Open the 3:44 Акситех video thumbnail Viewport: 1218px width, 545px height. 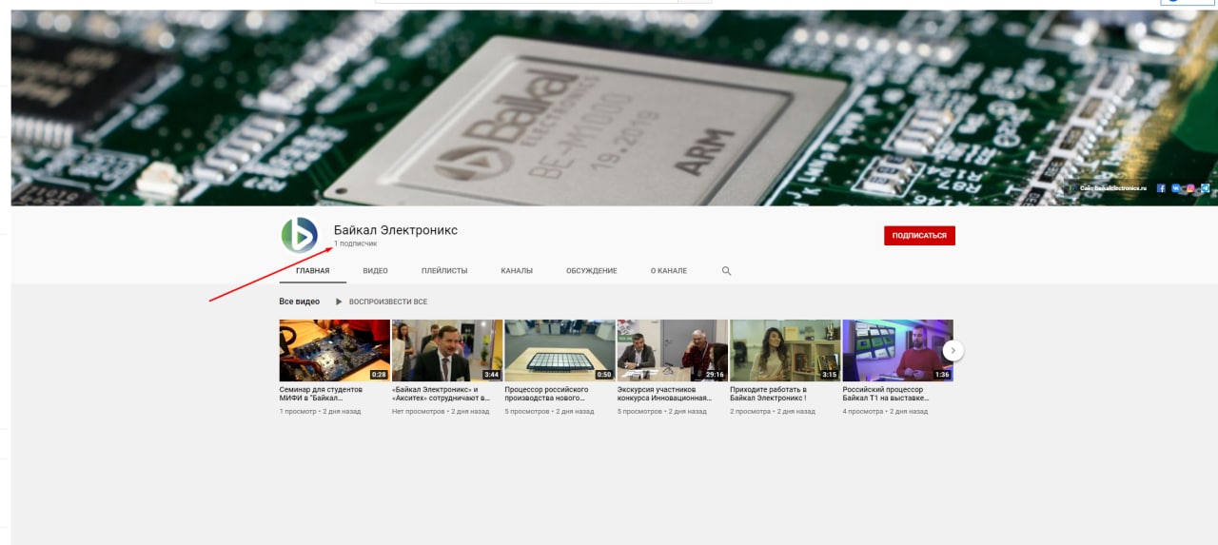tap(447, 351)
